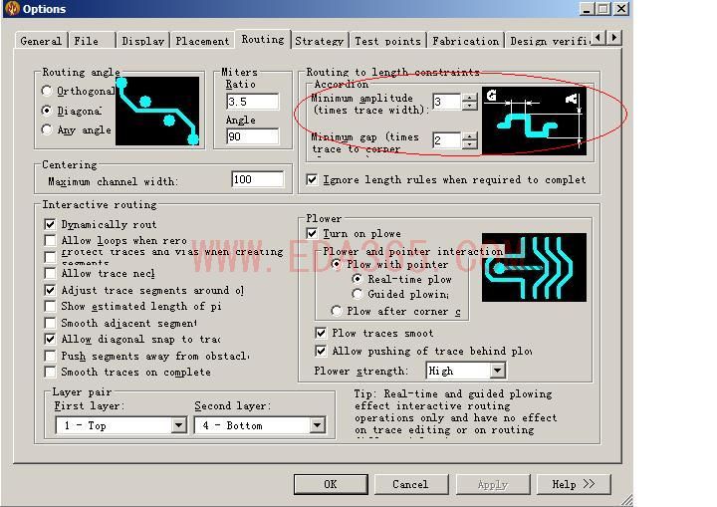Expand the Plower strength dropdown
The image size is (717, 507).
point(497,371)
